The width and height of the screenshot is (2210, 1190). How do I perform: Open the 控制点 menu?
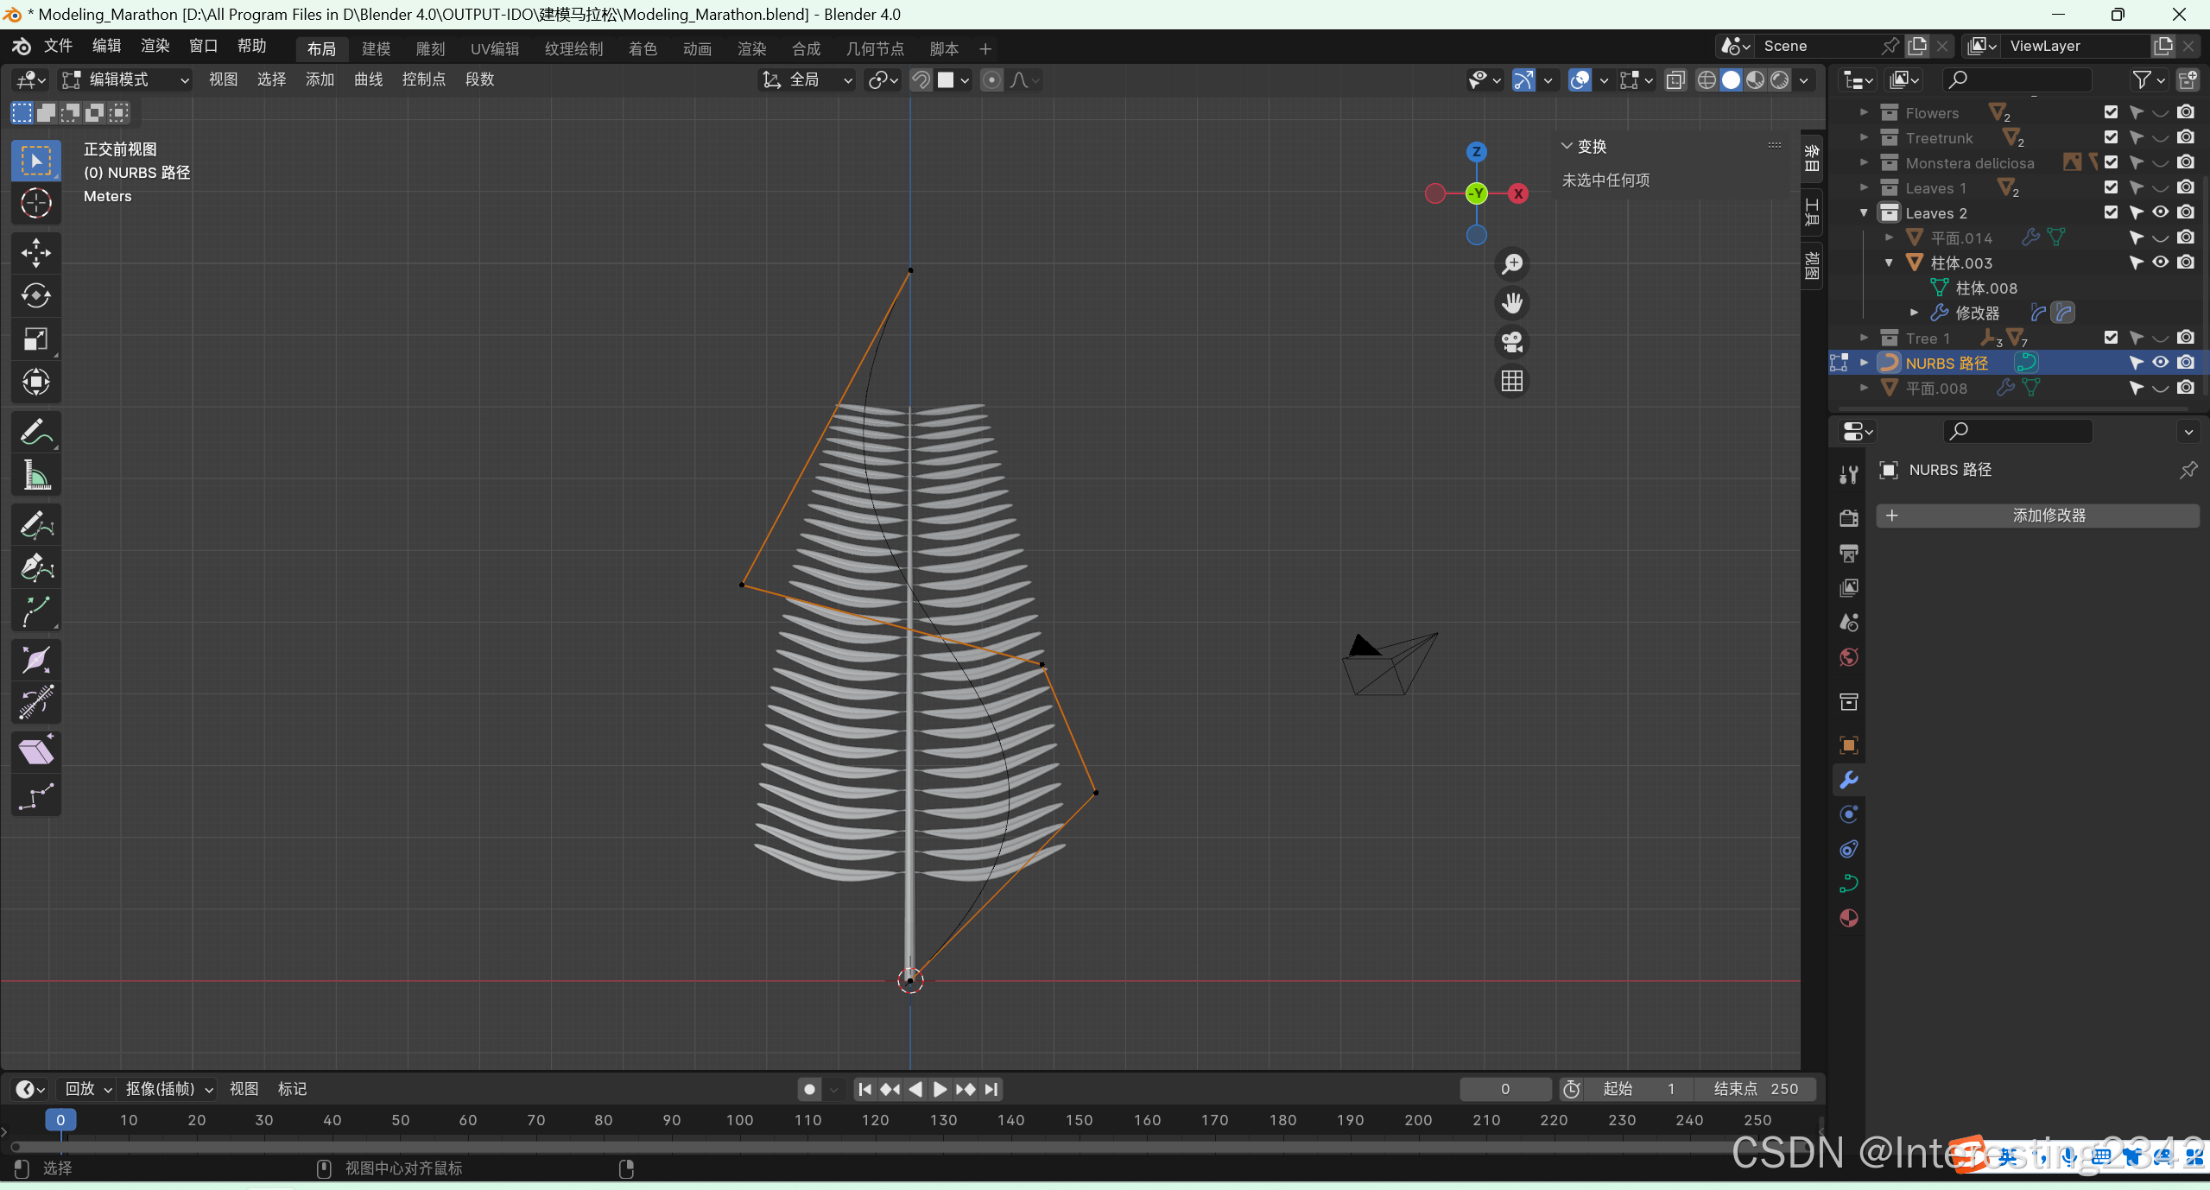coord(423,79)
